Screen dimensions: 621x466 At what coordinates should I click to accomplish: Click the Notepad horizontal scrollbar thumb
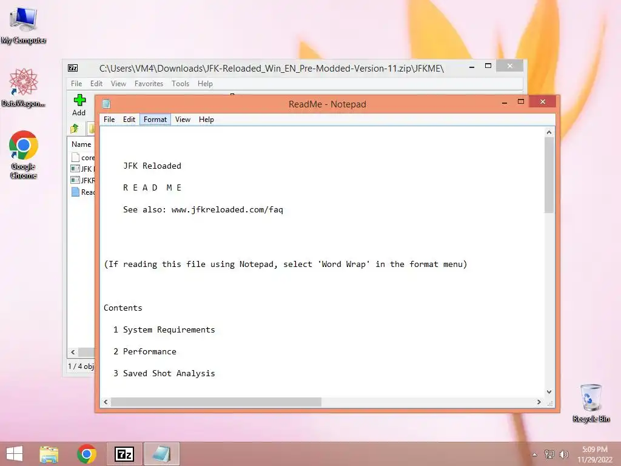click(217, 402)
